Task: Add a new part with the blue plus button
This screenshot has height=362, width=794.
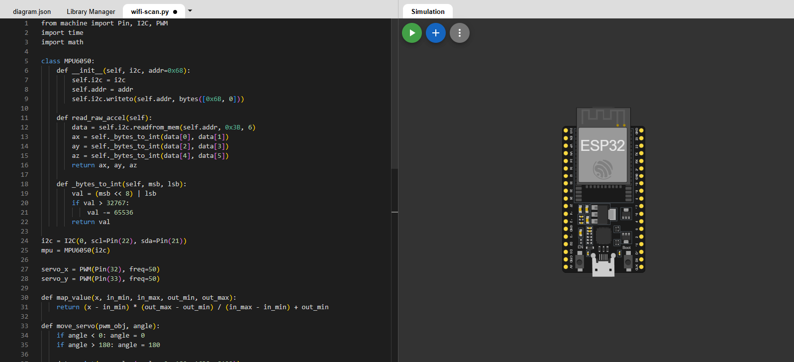Action: [436, 33]
